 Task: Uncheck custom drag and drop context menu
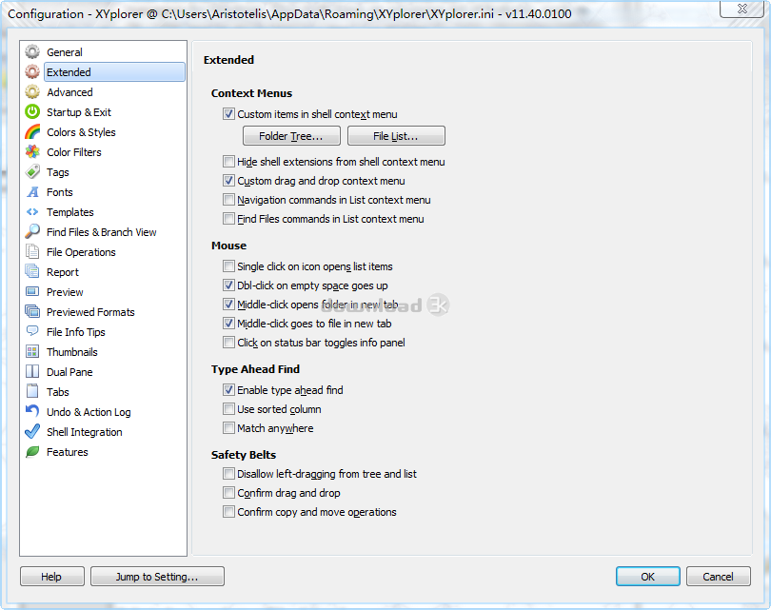point(228,181)
